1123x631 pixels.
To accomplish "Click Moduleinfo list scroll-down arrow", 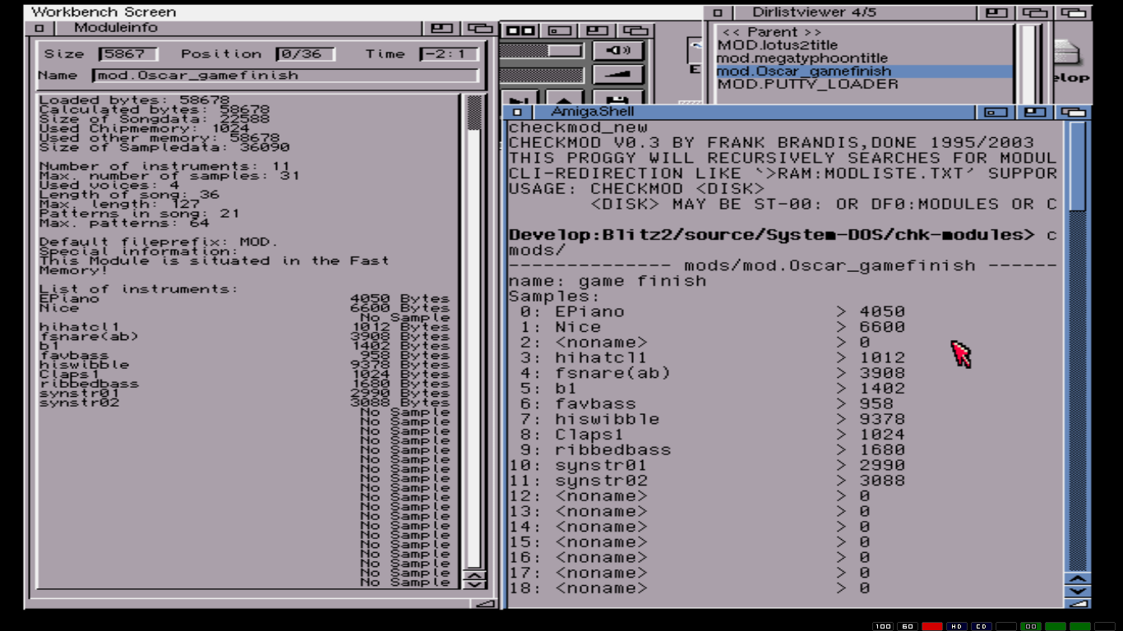I will pos(474,583).
